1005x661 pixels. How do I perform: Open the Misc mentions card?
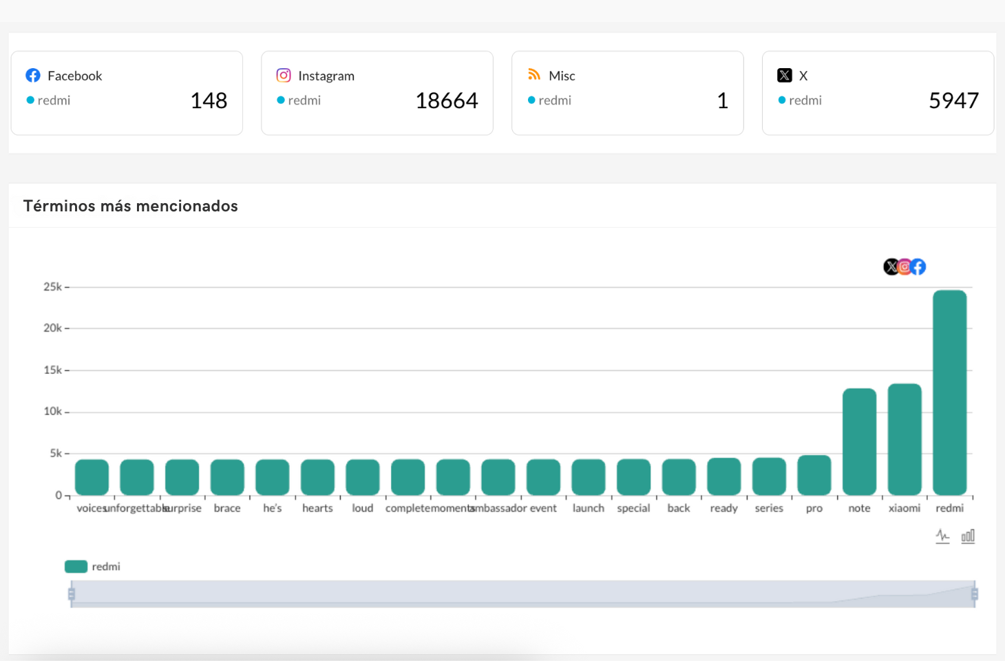pyautogui.click(x=628, y=93)
